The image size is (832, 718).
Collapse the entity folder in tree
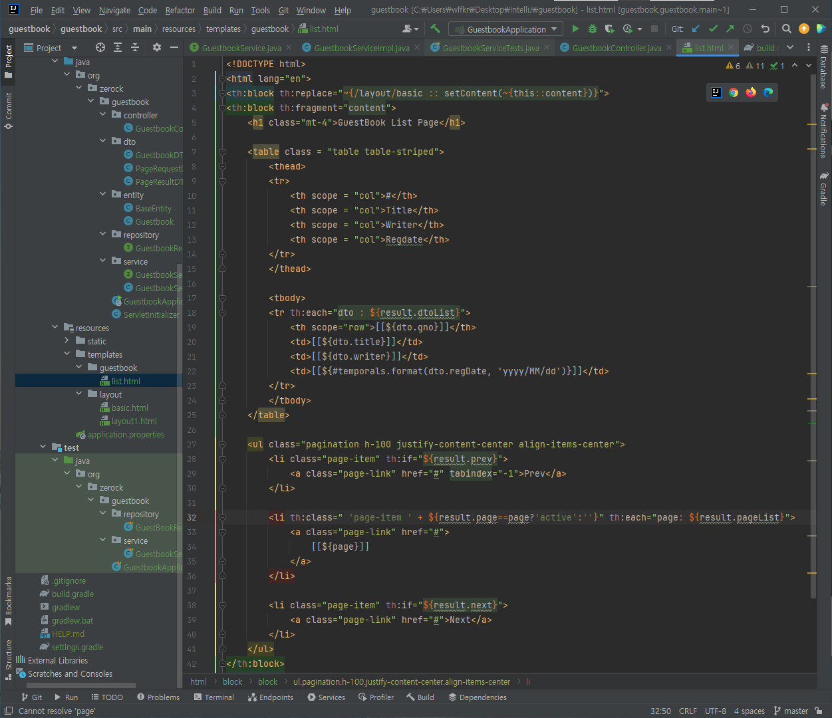point(103,194)
